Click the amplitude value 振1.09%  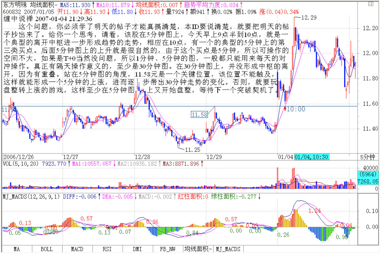click(x=246, y=11)
